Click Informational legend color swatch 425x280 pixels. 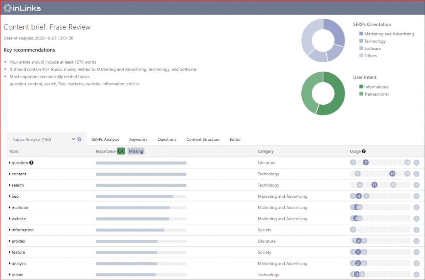(361, 86)
